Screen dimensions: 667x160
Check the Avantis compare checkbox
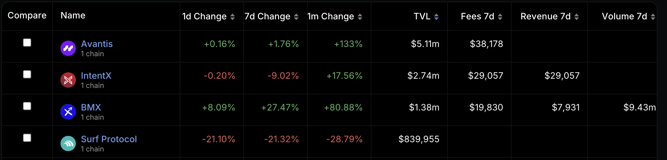pyautogui.click(x=27, y=43)
